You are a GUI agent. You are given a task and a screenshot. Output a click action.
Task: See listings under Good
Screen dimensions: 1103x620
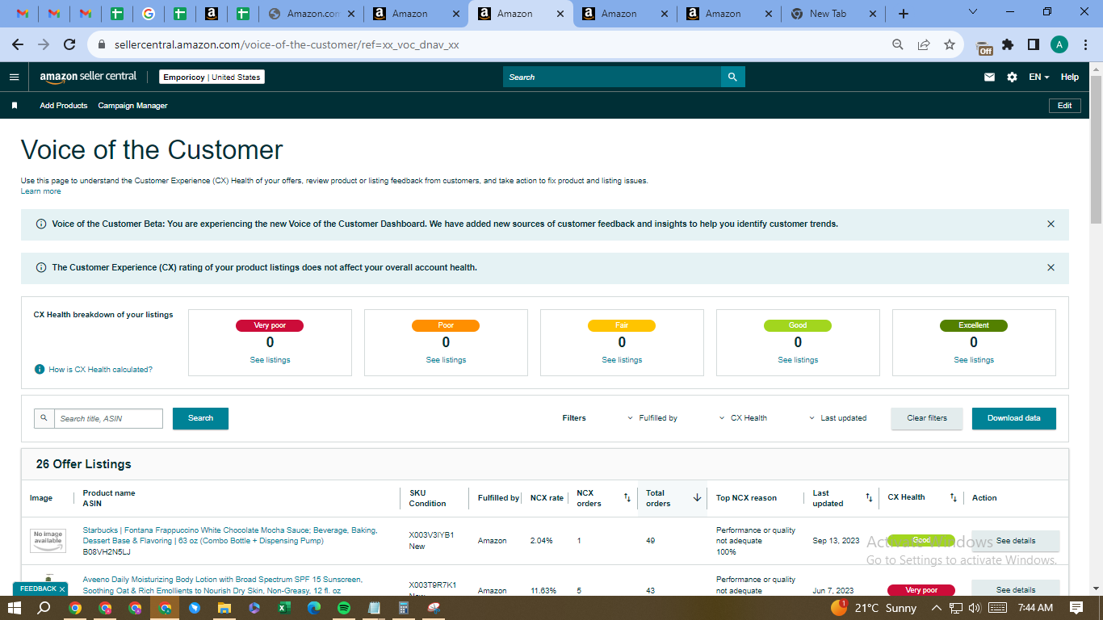798,360
